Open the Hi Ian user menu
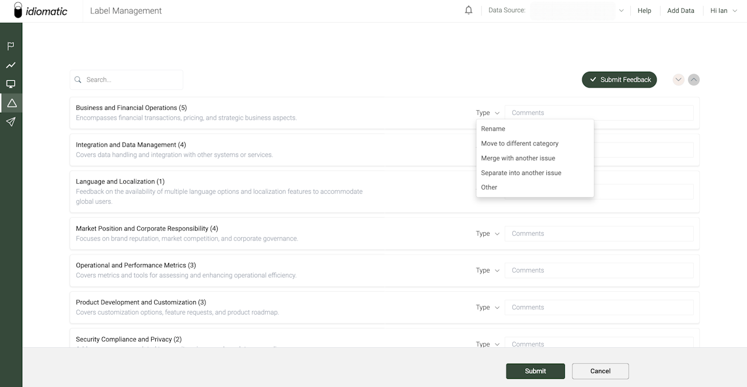Image resolution: width=747 pixels, height=387 pixels. click(x=722, y=11)
